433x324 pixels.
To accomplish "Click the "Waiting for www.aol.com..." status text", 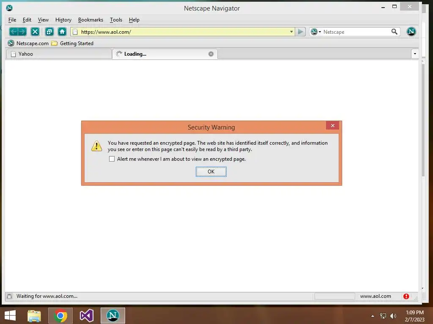I will (x=47, y=296).
